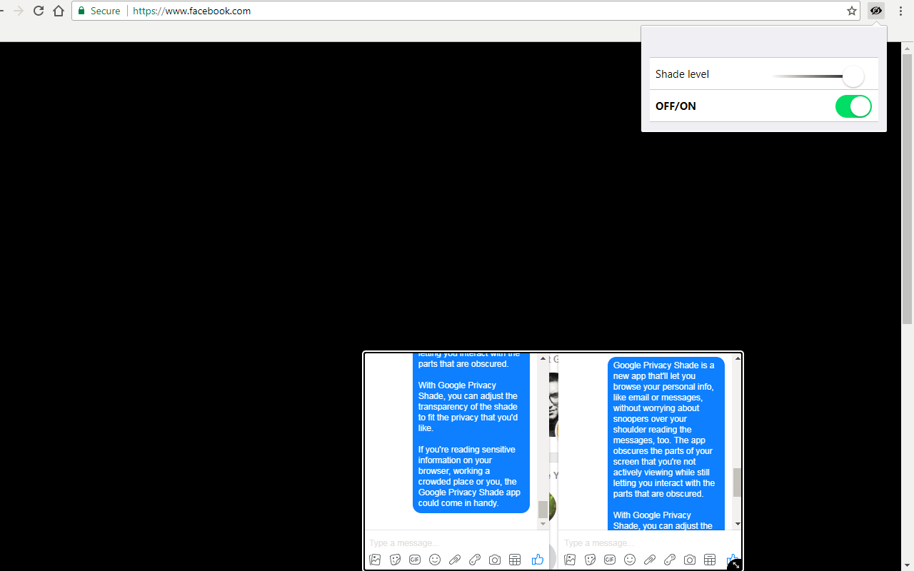This screenshot has width=914, height=571.
Task: Click the right chat scrollbar thumb
Action: coord(738,482)
